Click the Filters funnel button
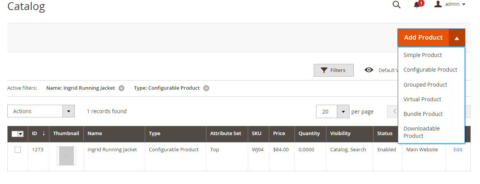The height and width of the screenshot is (184, 480). click(333, 70)
